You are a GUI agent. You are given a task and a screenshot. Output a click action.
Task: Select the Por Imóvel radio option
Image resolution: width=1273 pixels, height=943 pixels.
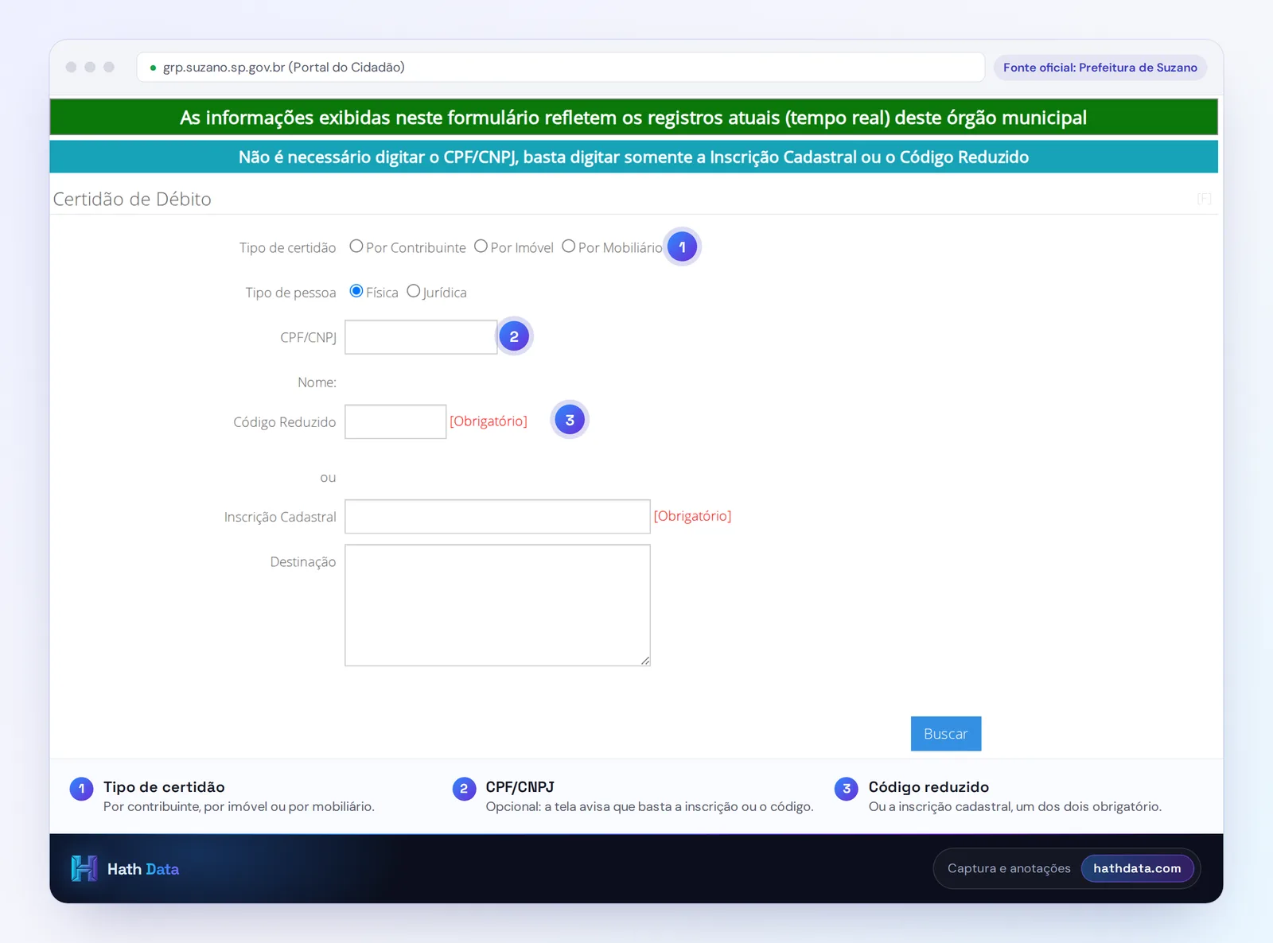click(481, 246)
